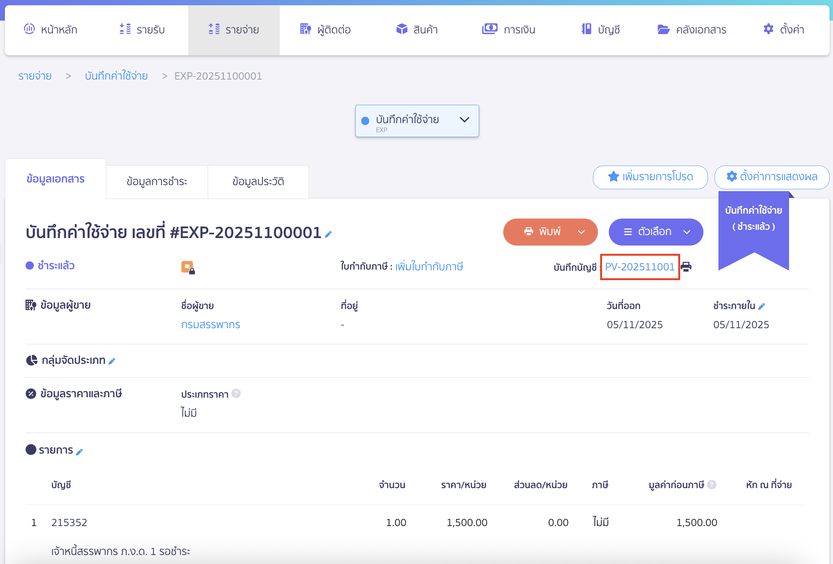Open the ตั้งค่า settings gear icon
Screen dimensions: 833x564
[x=768, y=29]
